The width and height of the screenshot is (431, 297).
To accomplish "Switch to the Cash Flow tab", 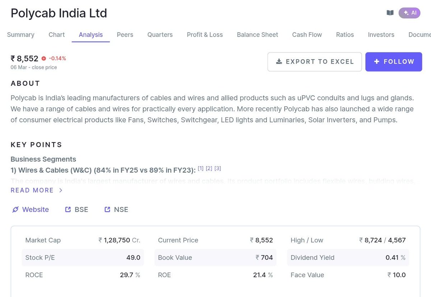I will click(307, 35).
